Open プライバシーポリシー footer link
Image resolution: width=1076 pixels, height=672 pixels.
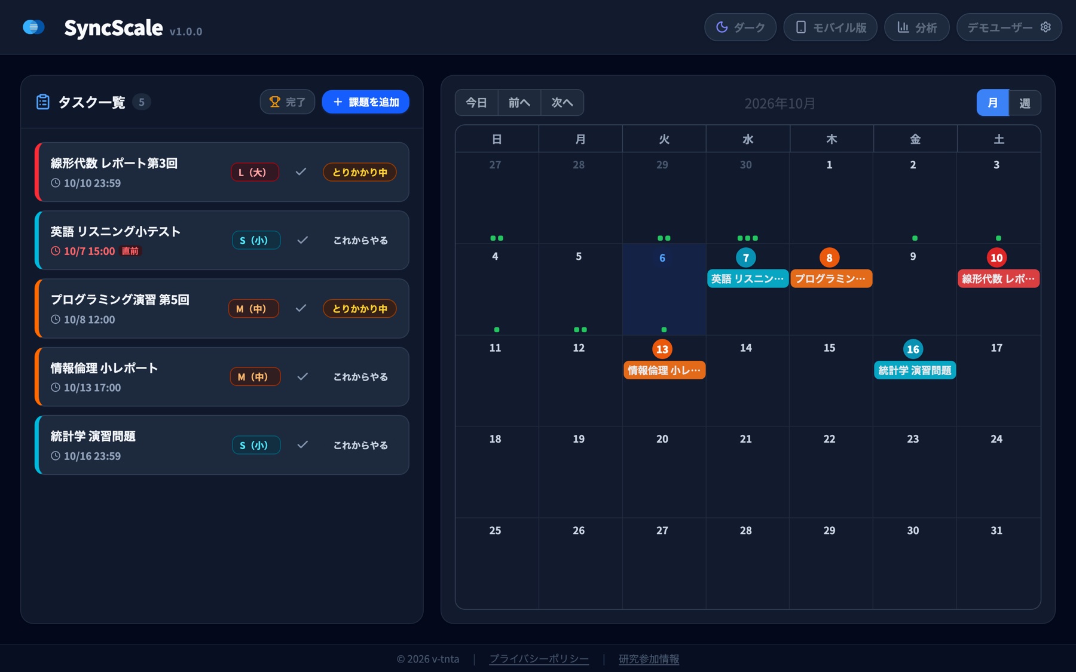pyautogui.click(x=539, y=659)
